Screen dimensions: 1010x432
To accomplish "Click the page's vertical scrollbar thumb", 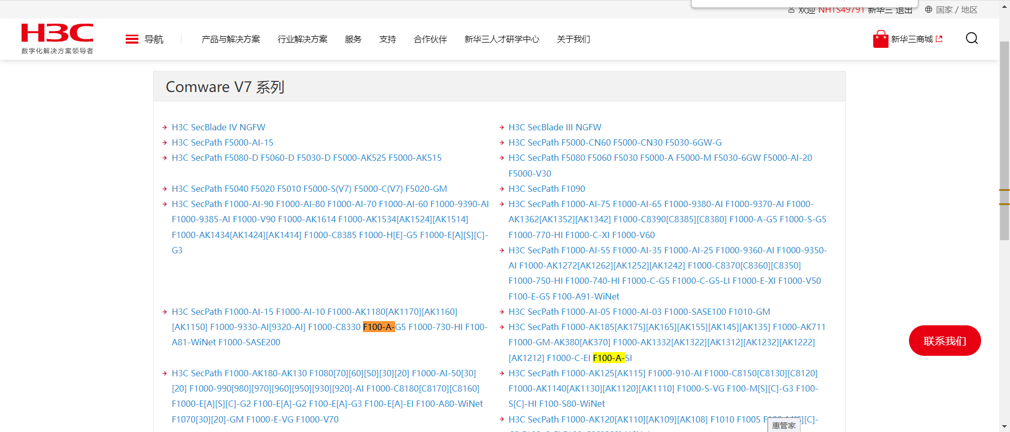I will (x=1004, y=140).
